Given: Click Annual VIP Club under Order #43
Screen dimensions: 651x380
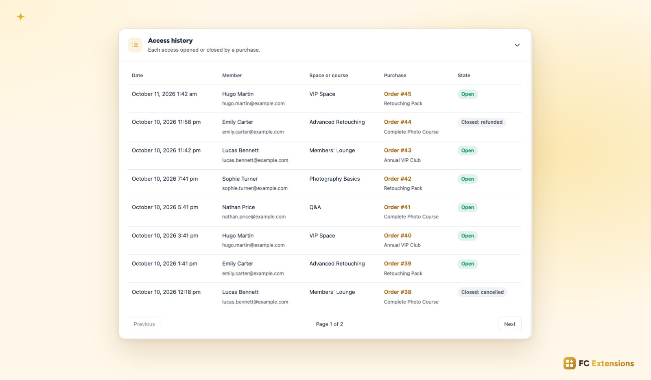Looking at the screenshot, I should coord(402,160).
